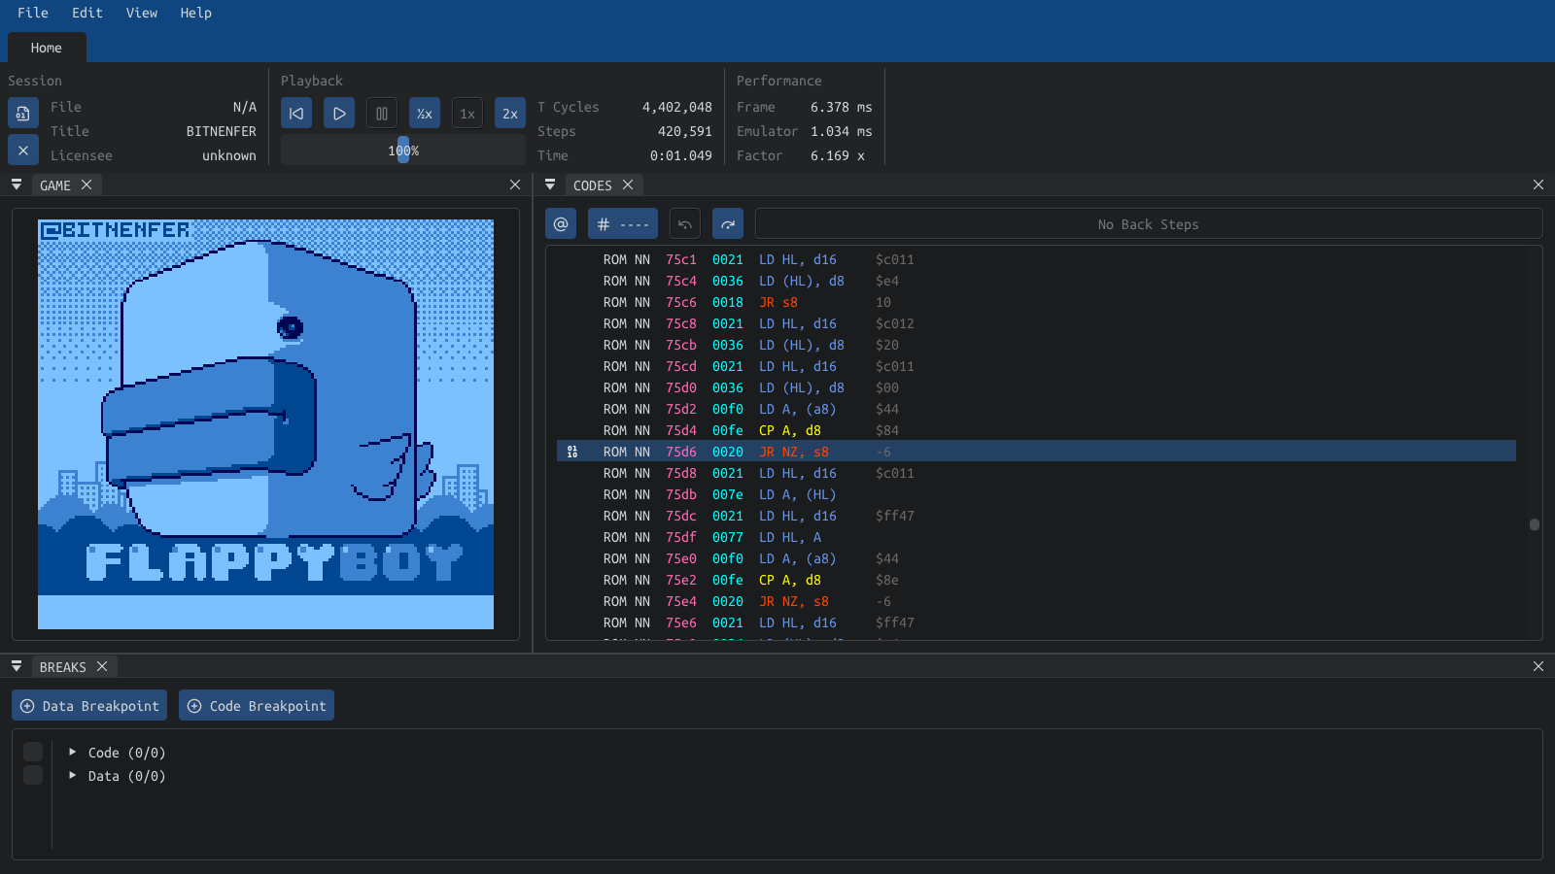
Task: Click the step forward redo arrow
Action: coord(728,224)
